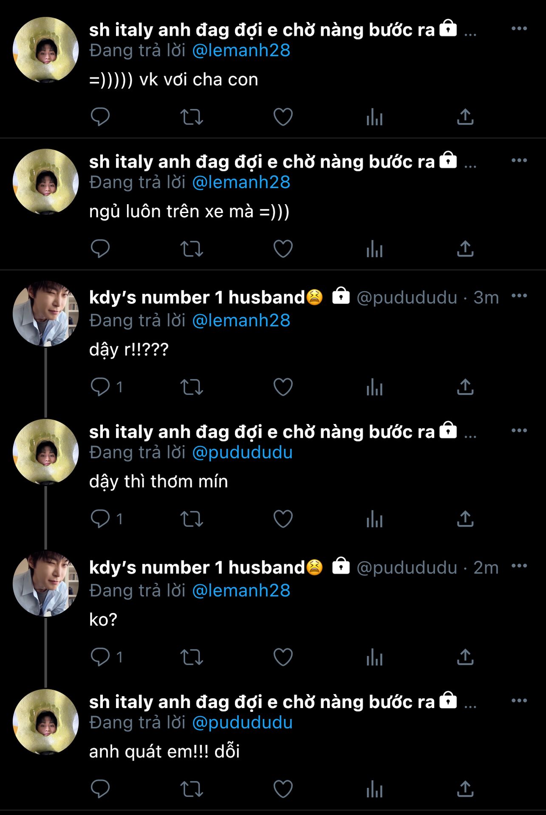
Task: Open avatar of "ngủ luôn trên xe mà" author
Action: (x=46, y=182)
